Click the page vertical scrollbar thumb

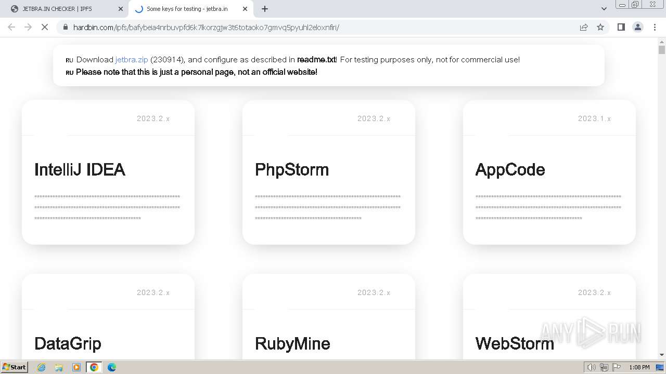[661, 50]
